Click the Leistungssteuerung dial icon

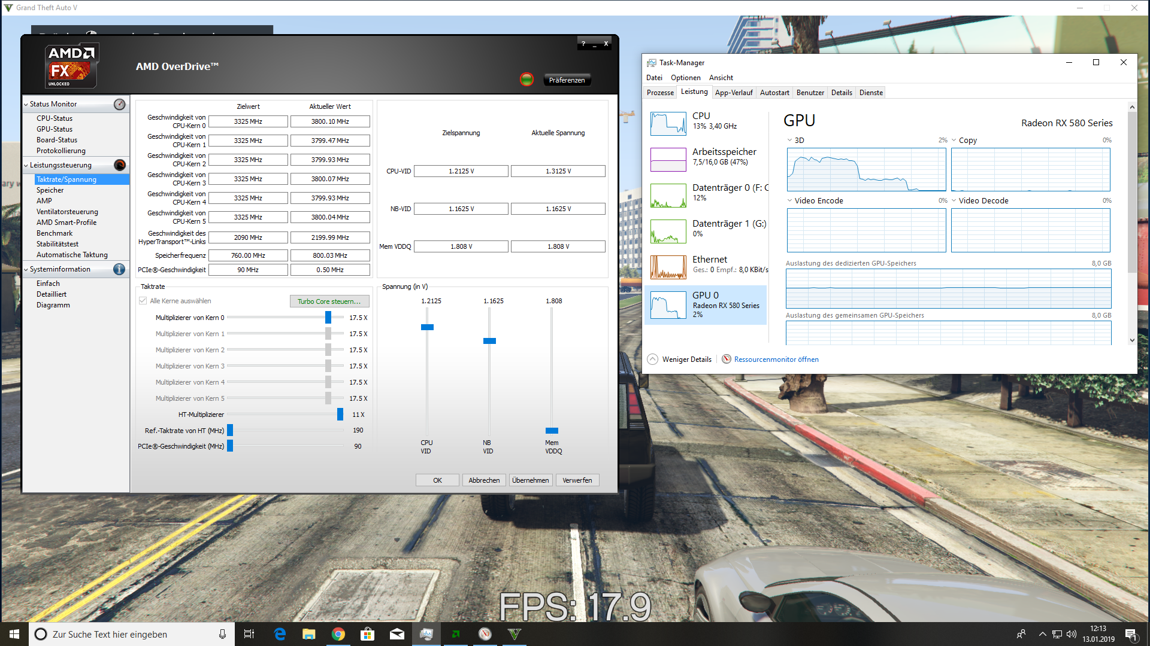120,166
